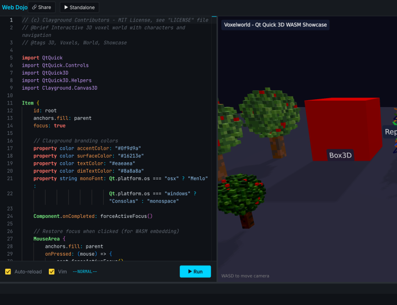This screenshot has height=305, width=397.
Task: Click the --NORMAL-- Vim mode indicator
Action: [x=85, y=271]
